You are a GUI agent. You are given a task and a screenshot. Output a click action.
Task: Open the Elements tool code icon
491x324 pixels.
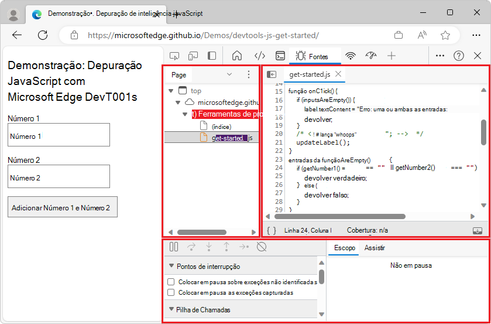pyautogui.click(x=260, y=56)
